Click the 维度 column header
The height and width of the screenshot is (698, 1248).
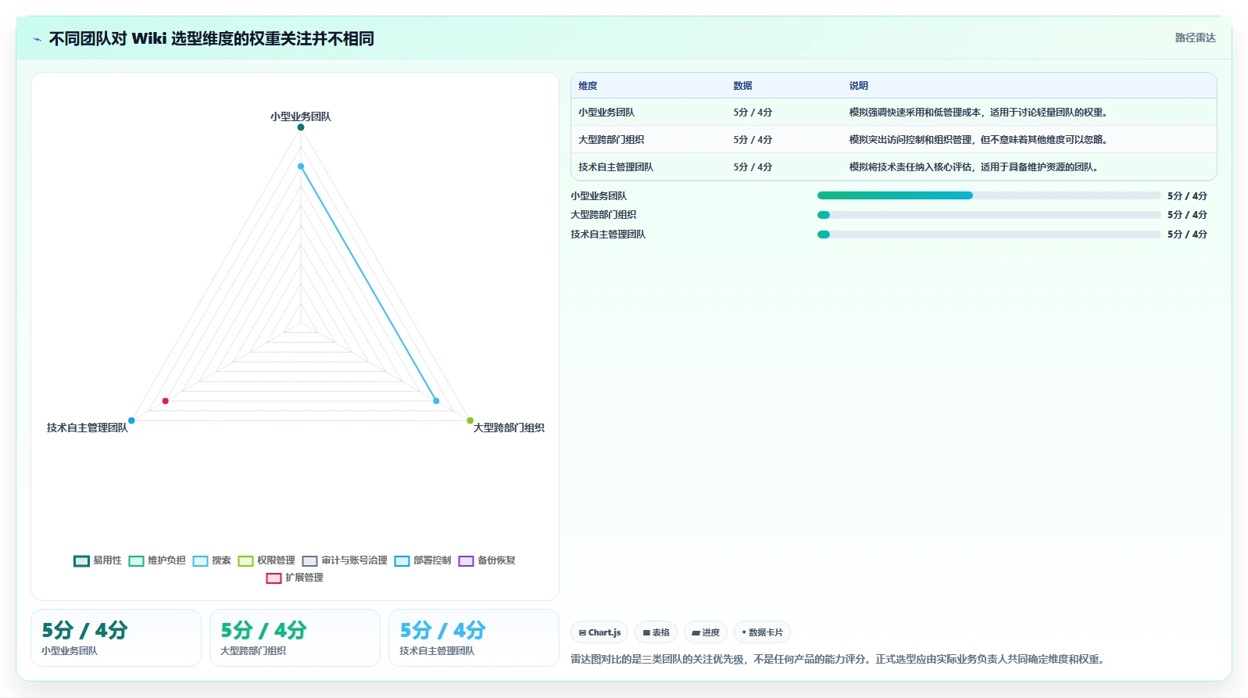588,86
